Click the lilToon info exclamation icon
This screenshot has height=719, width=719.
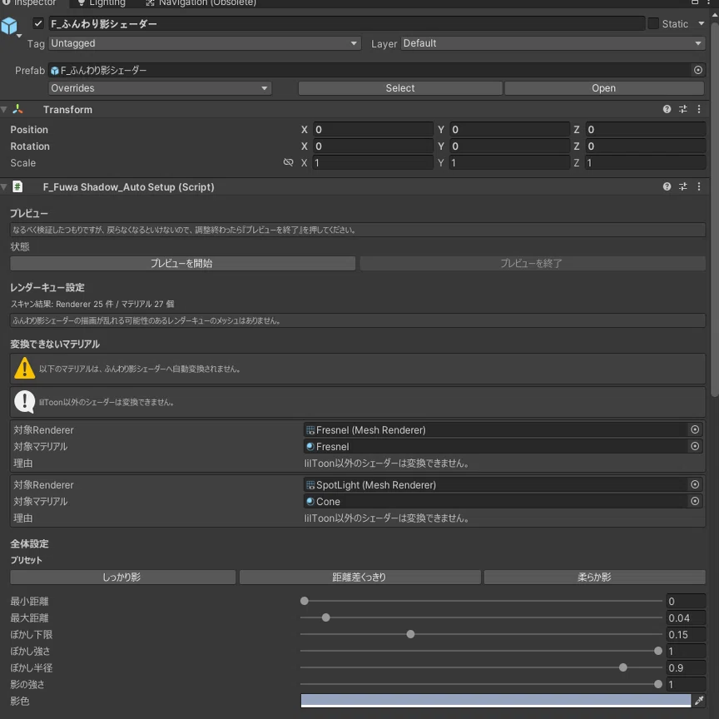click(24, 402)
